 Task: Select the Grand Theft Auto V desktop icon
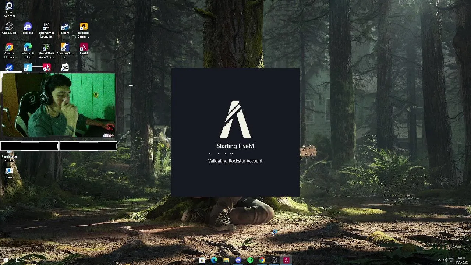pyautogui.click(x=46, y=51)
